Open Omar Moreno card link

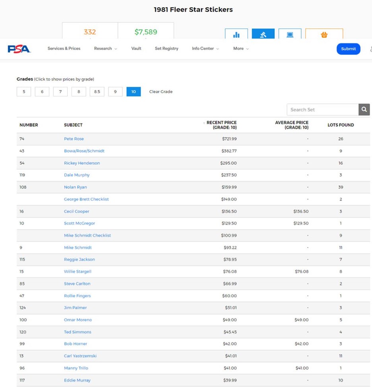78,320
